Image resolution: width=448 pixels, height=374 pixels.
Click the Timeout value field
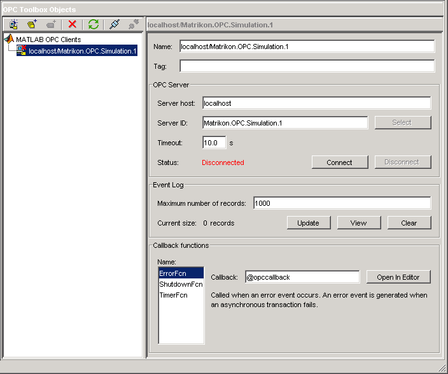pos(214,143)
